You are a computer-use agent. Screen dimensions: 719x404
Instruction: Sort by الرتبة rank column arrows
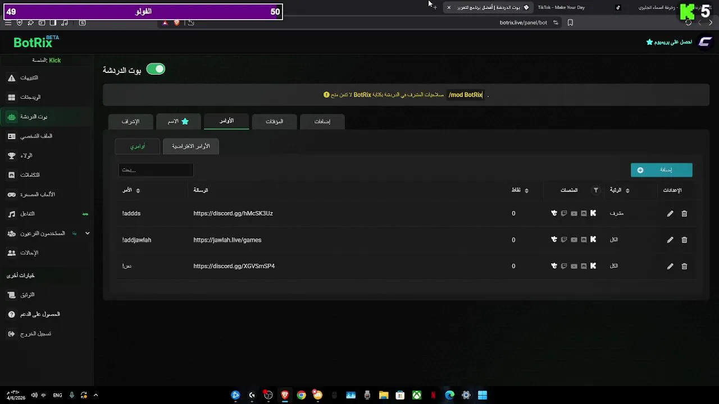coord(627,191)
